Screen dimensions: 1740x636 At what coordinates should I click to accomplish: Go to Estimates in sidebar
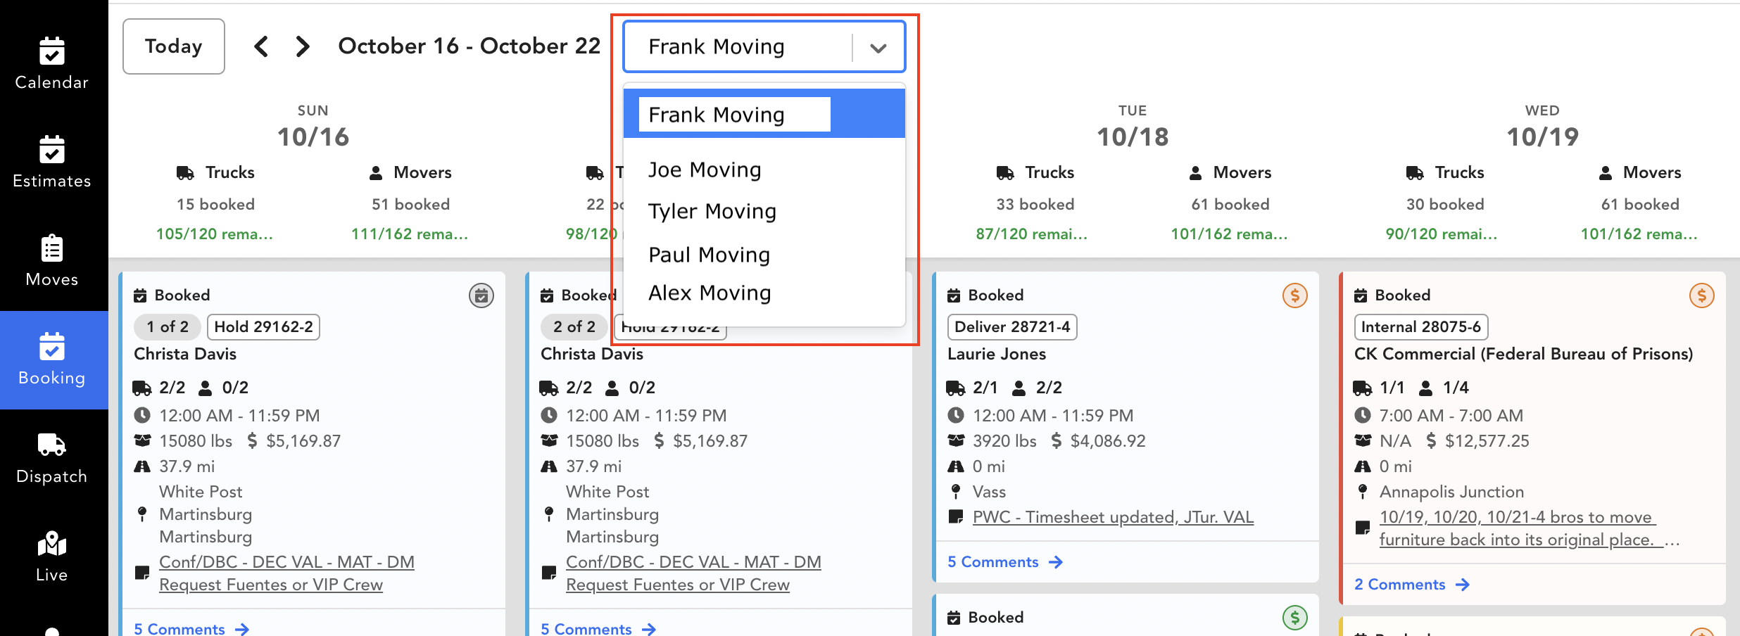(x=52, y=162)
